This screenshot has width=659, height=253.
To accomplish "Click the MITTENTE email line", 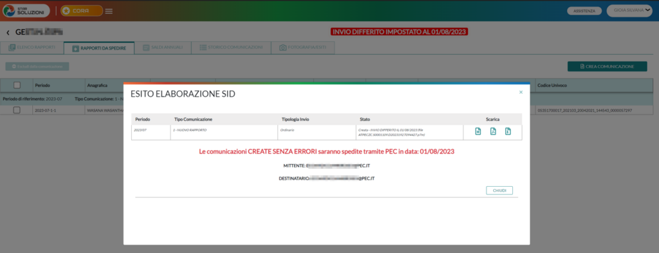I will pyautogui.click(x=326, y=165).
